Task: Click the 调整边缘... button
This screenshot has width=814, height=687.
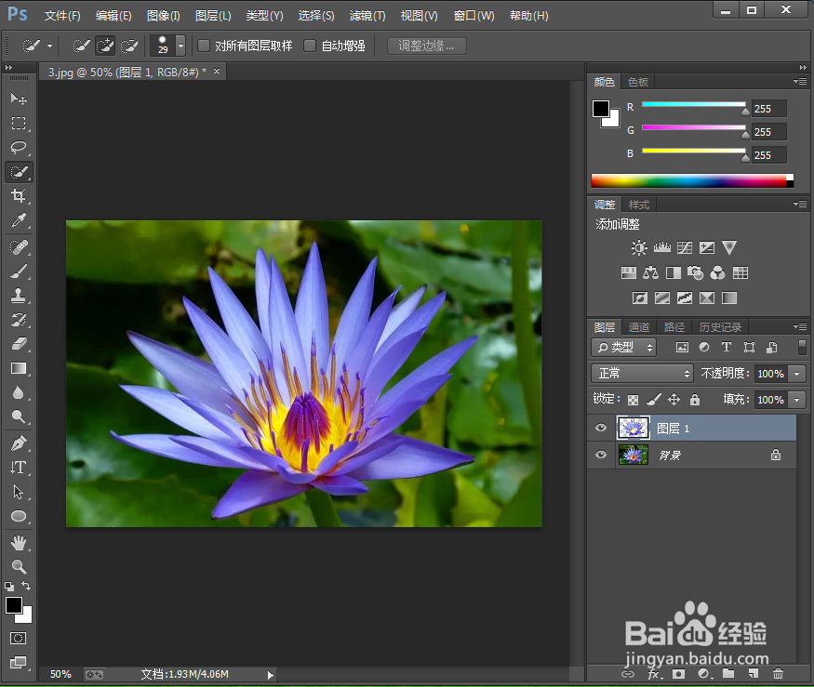Action: [x=426, y=46]
